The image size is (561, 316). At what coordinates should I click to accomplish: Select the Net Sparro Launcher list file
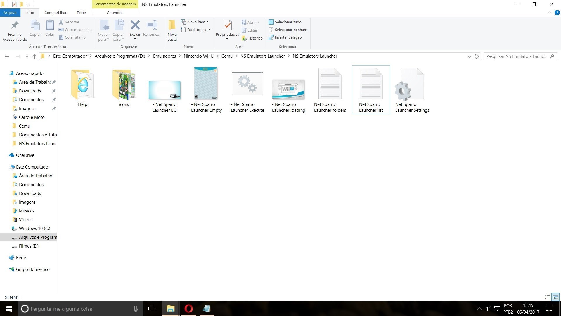pos(371,90)
